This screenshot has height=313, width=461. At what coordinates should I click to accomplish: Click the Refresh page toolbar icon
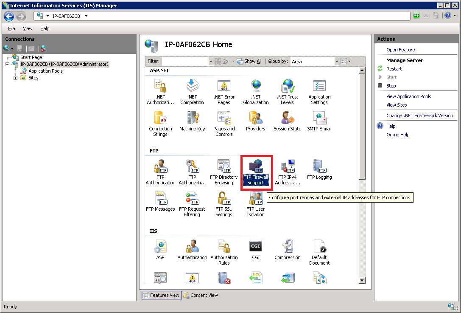coord(416,16)
